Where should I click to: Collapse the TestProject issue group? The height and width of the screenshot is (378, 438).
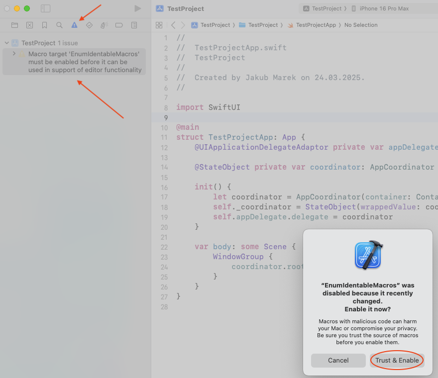7,43
